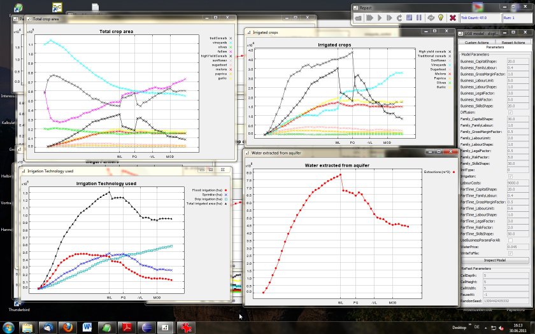Click the light bulb icon in Repast toolbar
Image resolution: width=535 pixels, height=334 pixels.
pyautogui.click(x=440, y=18)
